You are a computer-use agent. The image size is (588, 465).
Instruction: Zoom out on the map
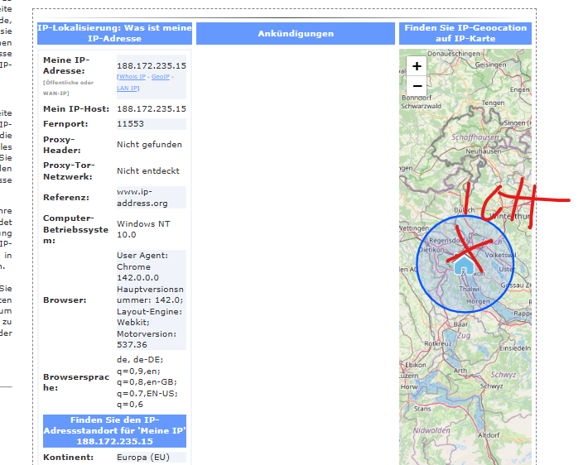[417, 85]
